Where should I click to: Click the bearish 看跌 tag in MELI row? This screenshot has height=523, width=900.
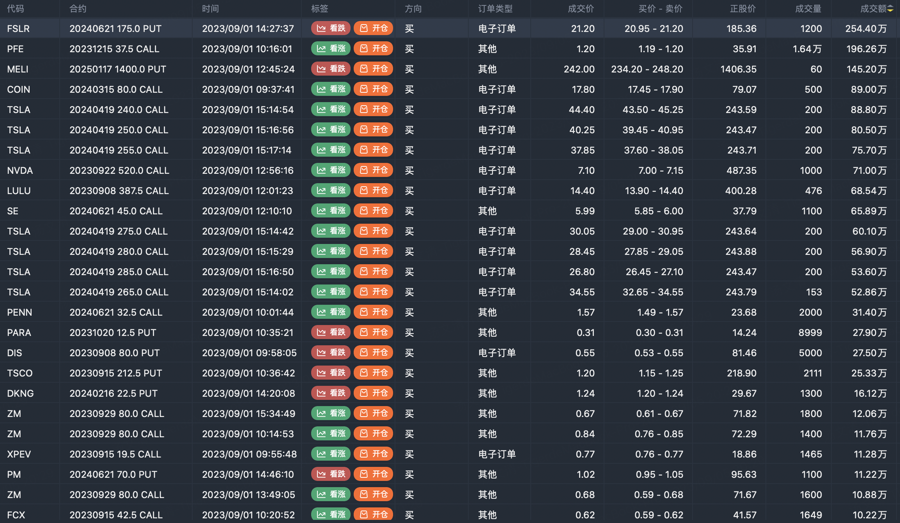[x=331, y=69]
